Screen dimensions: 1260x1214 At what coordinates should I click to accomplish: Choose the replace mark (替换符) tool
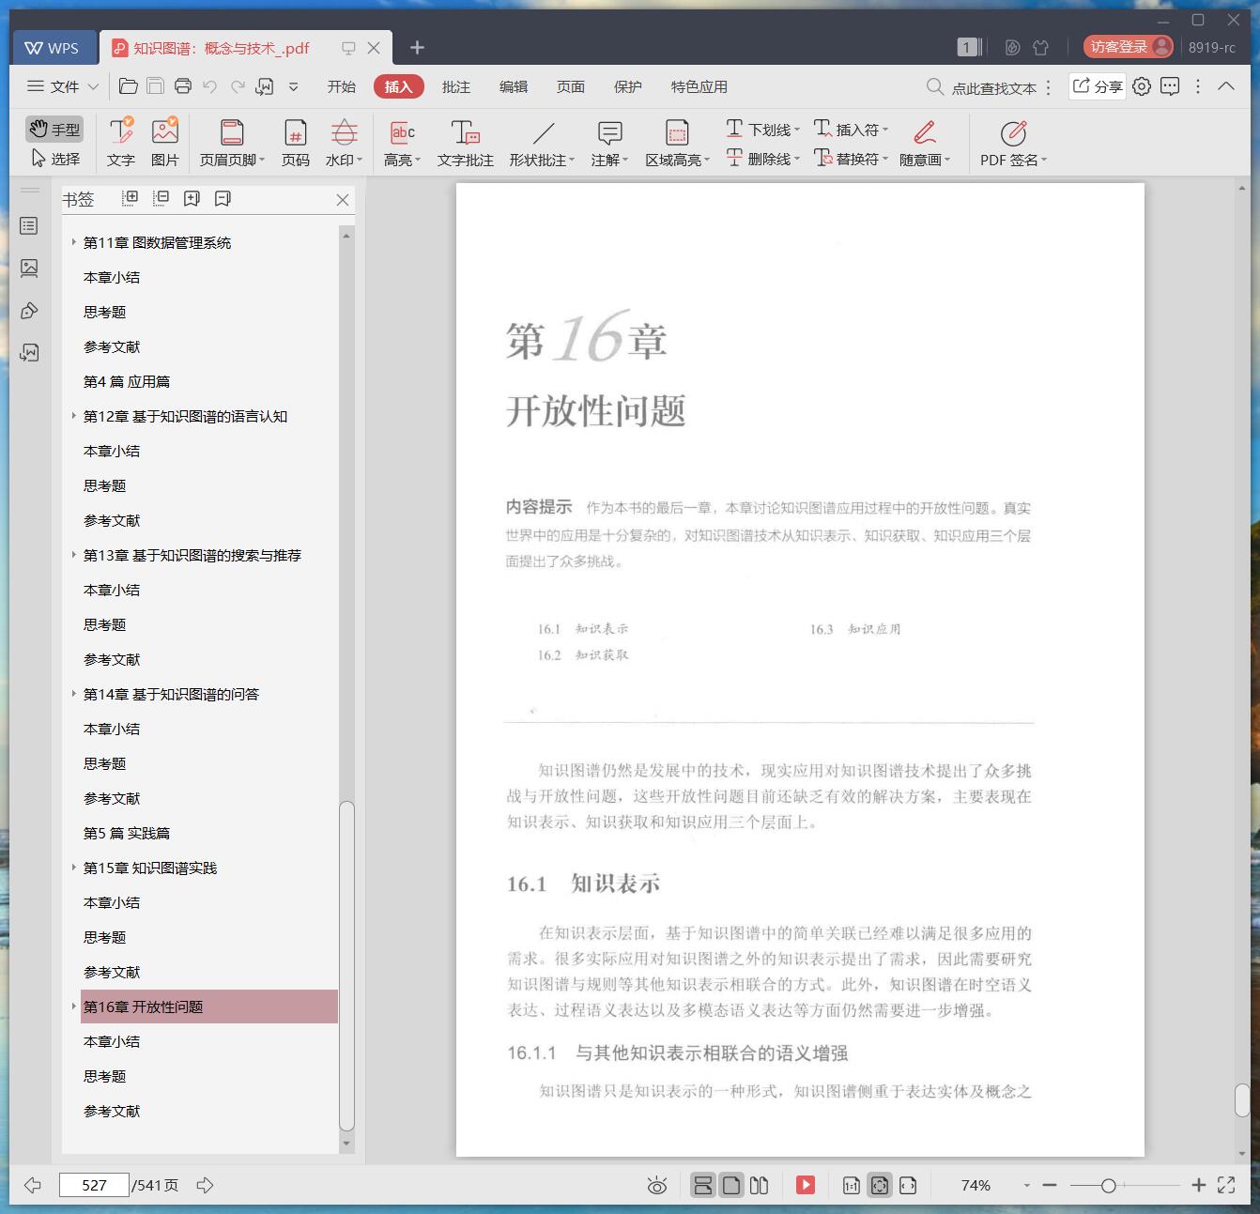(852, 159)
